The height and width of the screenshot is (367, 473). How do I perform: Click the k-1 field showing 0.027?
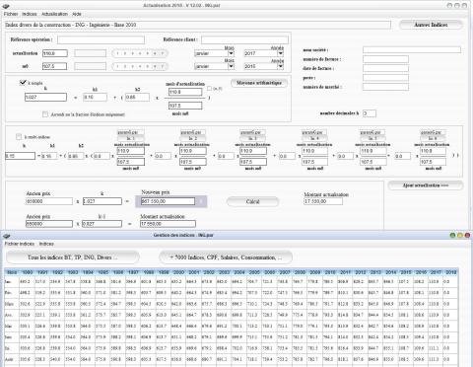coord(101,224)
